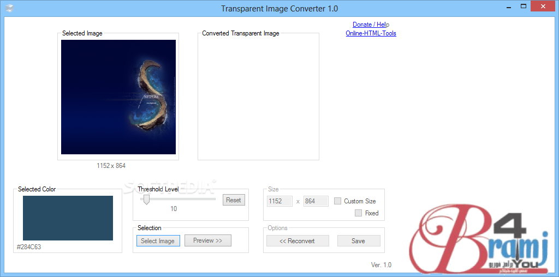Viewport: 559px width, 277px height.
Task: Maximize the Transparent Image Converter window
Action: (524, 6)
